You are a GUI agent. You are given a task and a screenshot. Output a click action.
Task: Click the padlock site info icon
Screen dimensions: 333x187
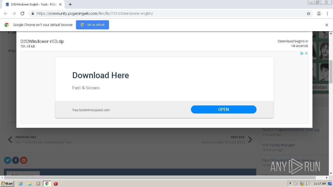click(33, 14)
